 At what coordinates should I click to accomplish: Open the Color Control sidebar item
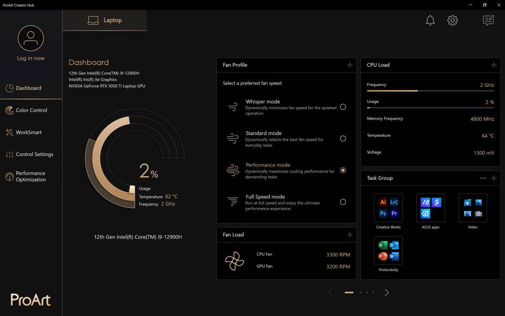(31, 110)
